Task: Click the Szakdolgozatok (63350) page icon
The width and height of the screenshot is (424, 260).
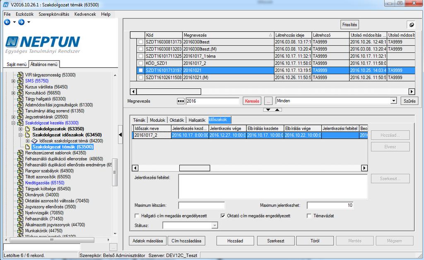Action: click(x=27, y=129)
